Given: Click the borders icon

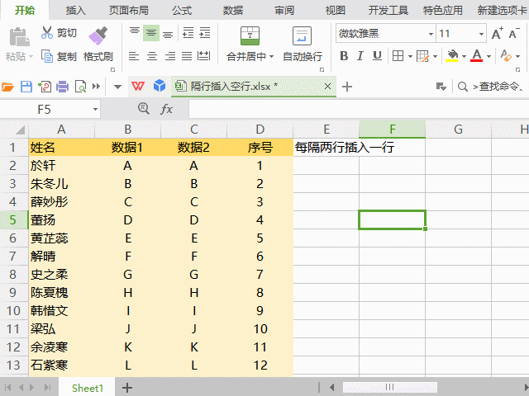Looking at the screenshot, I should pyautogui.click(x=398, y=56).
